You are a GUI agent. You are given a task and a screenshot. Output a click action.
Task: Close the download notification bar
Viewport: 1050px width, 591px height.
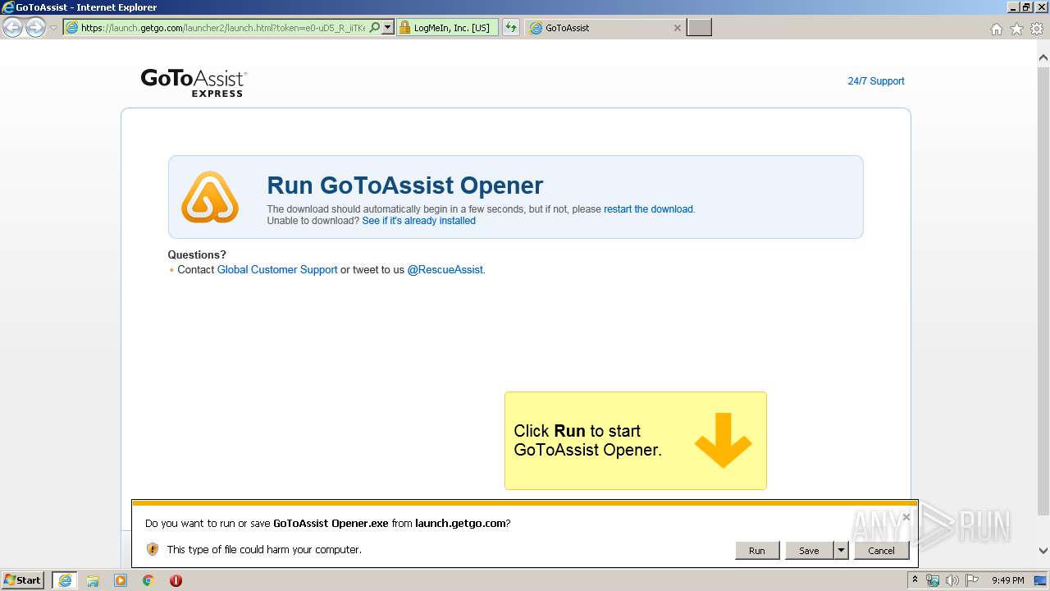click(x=906, y=517)
